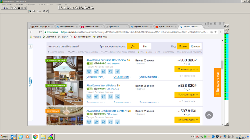
Task: Set hotel grouping to "Да"
Action: click(x=133, y=47)
